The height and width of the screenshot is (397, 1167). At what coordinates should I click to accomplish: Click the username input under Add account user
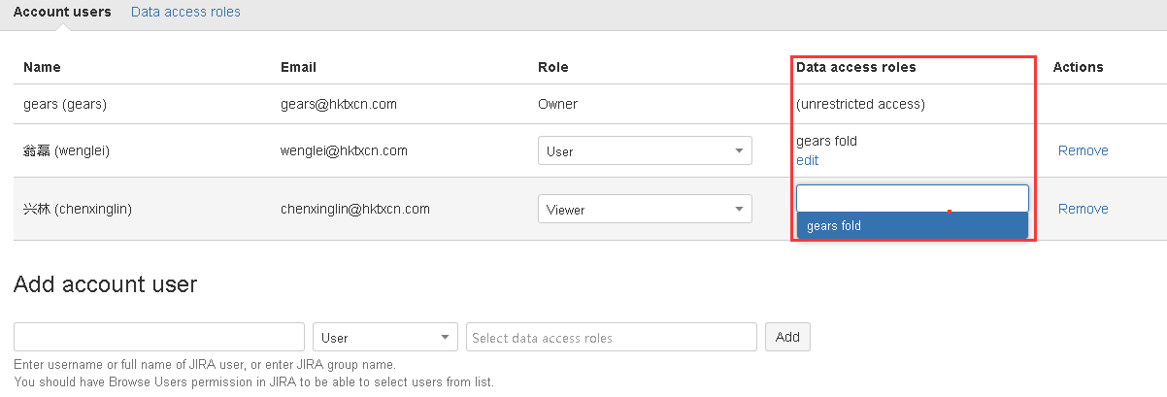point(159,338)
